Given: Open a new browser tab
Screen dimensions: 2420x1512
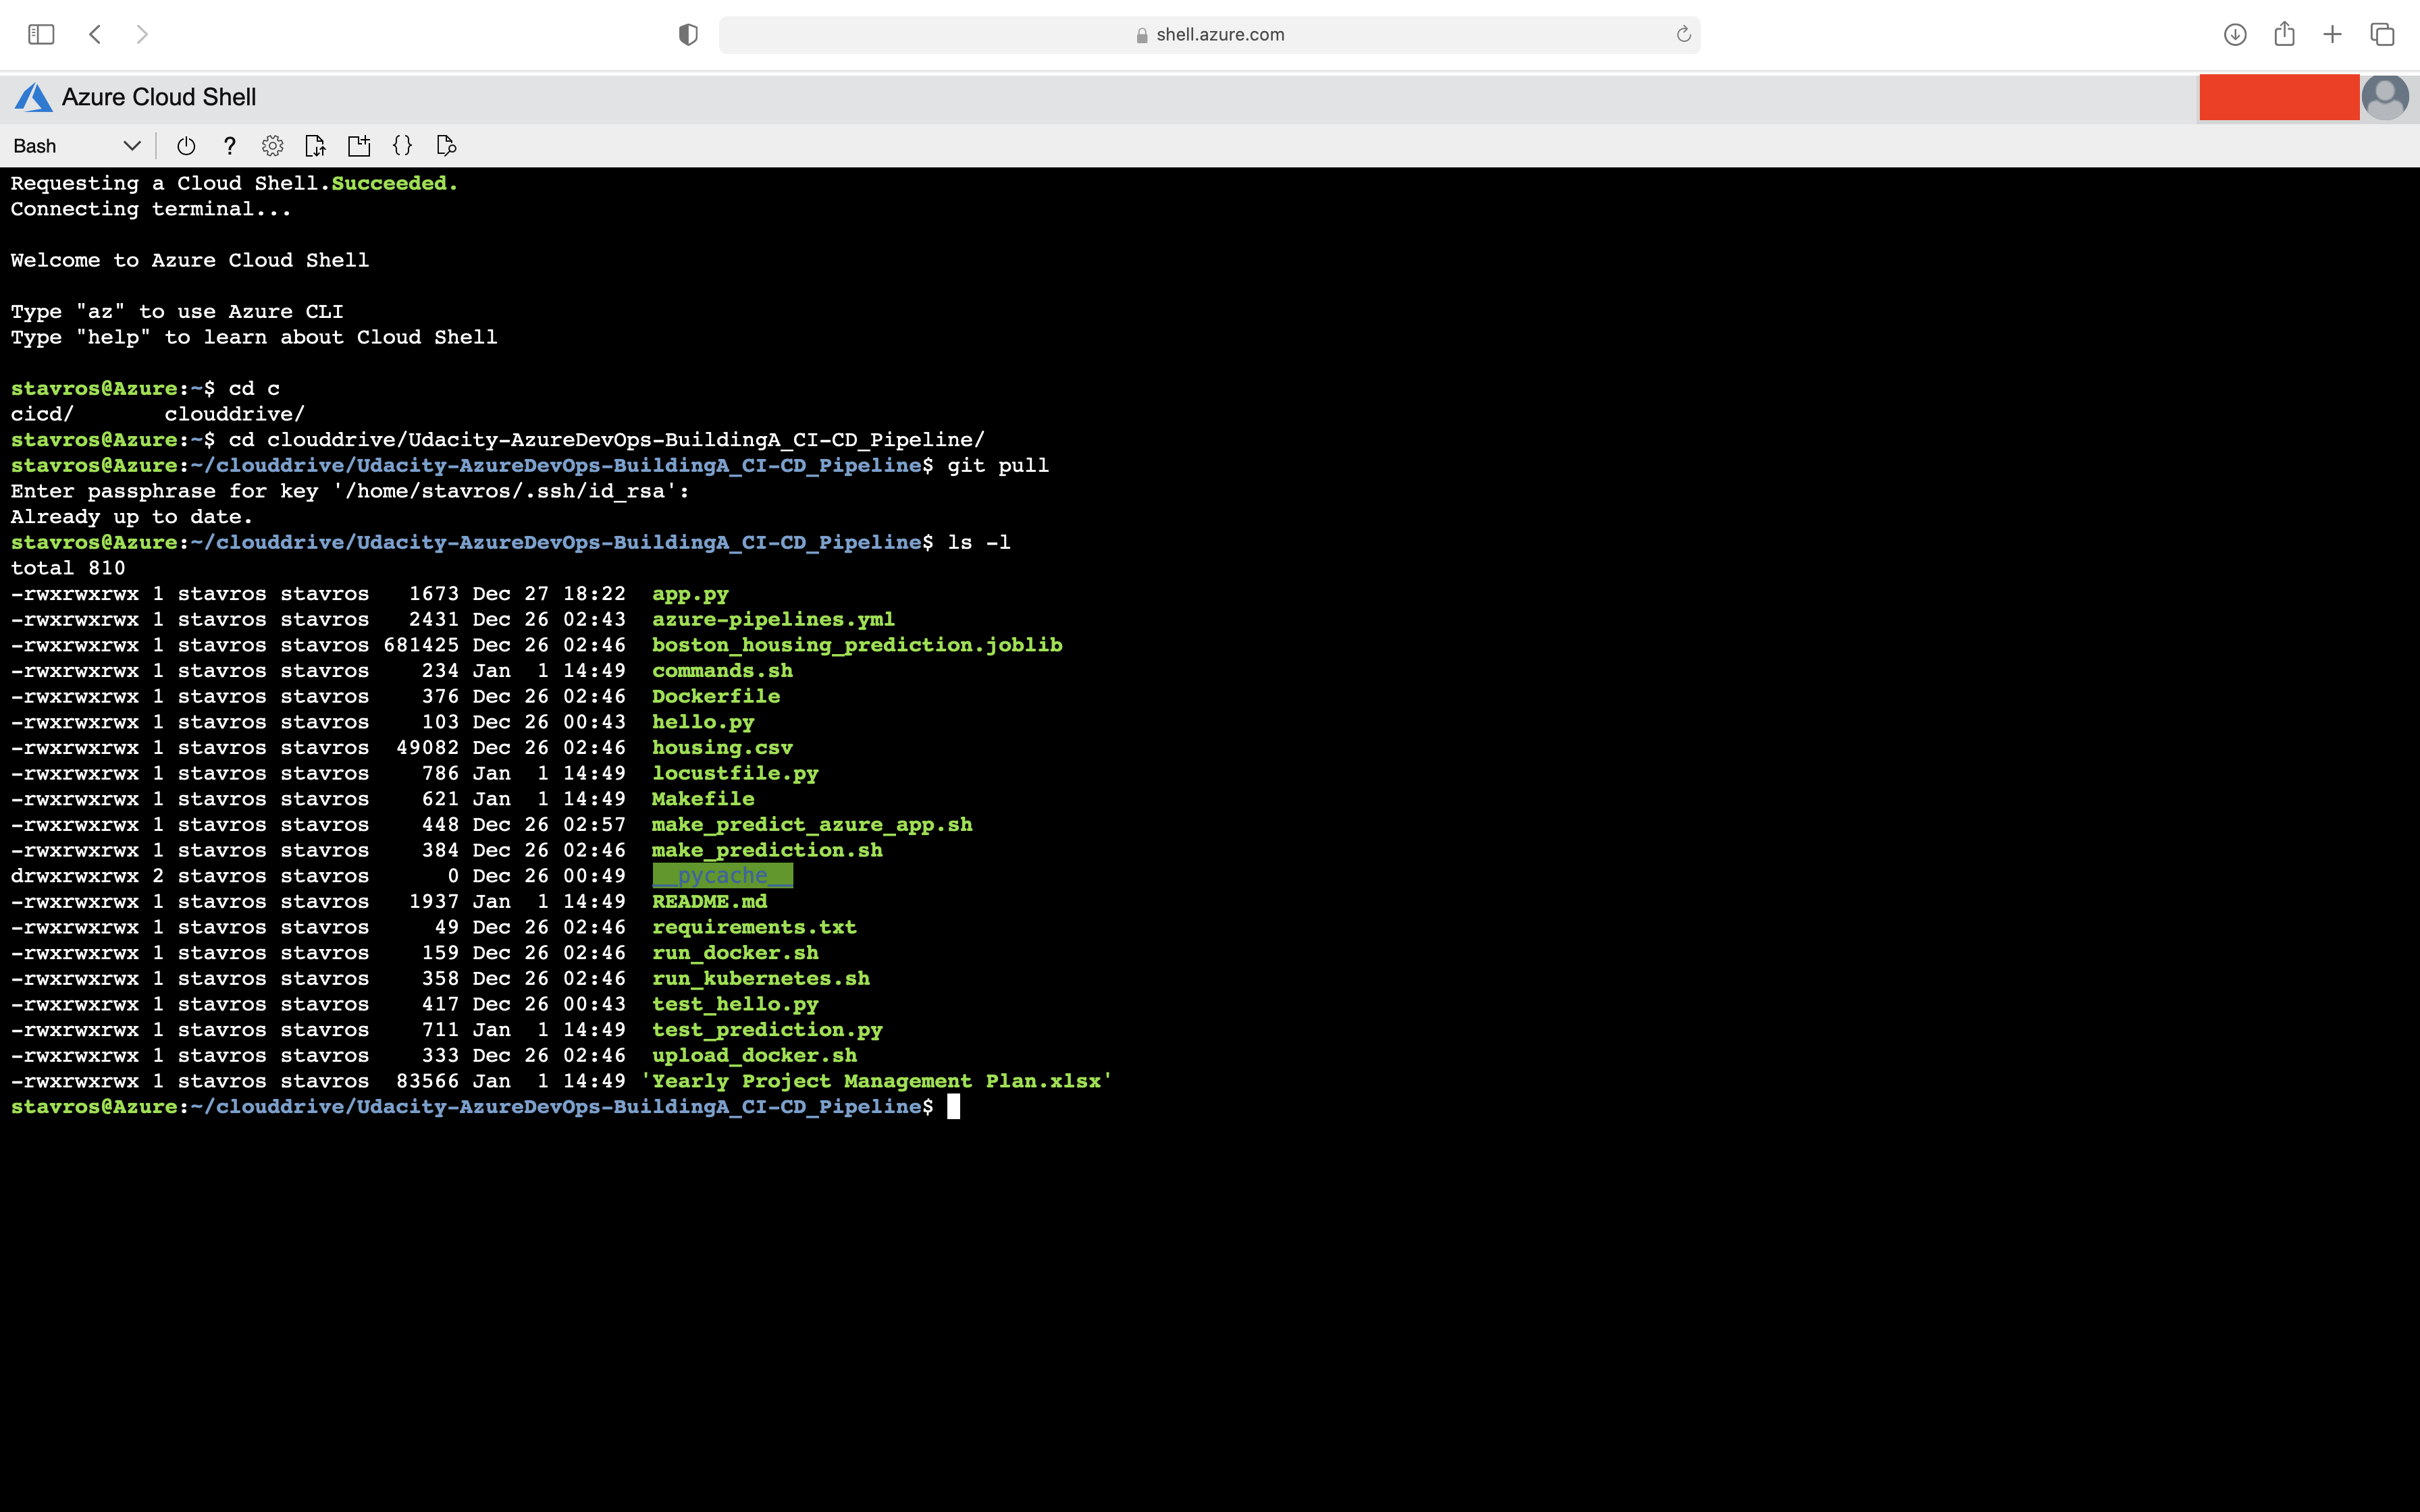Looking at the screenshot, I should [x=2333, y=35].
